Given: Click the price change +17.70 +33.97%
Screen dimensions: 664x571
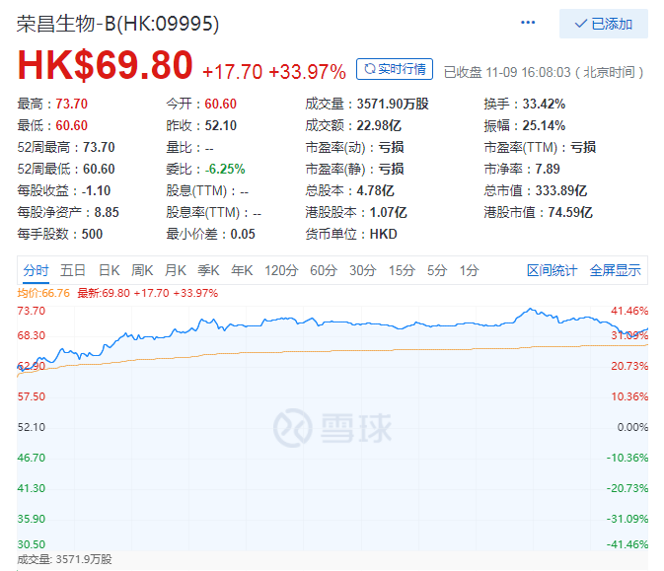Looking at the screenshot, I should 274,72.
